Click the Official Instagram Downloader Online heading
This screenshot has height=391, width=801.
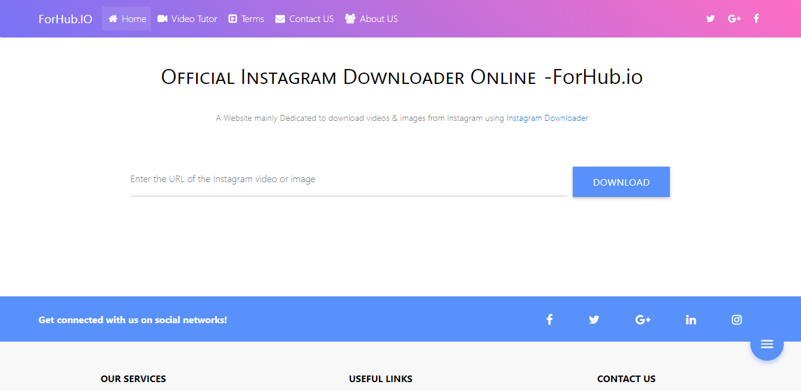click(x=402, y=77)
